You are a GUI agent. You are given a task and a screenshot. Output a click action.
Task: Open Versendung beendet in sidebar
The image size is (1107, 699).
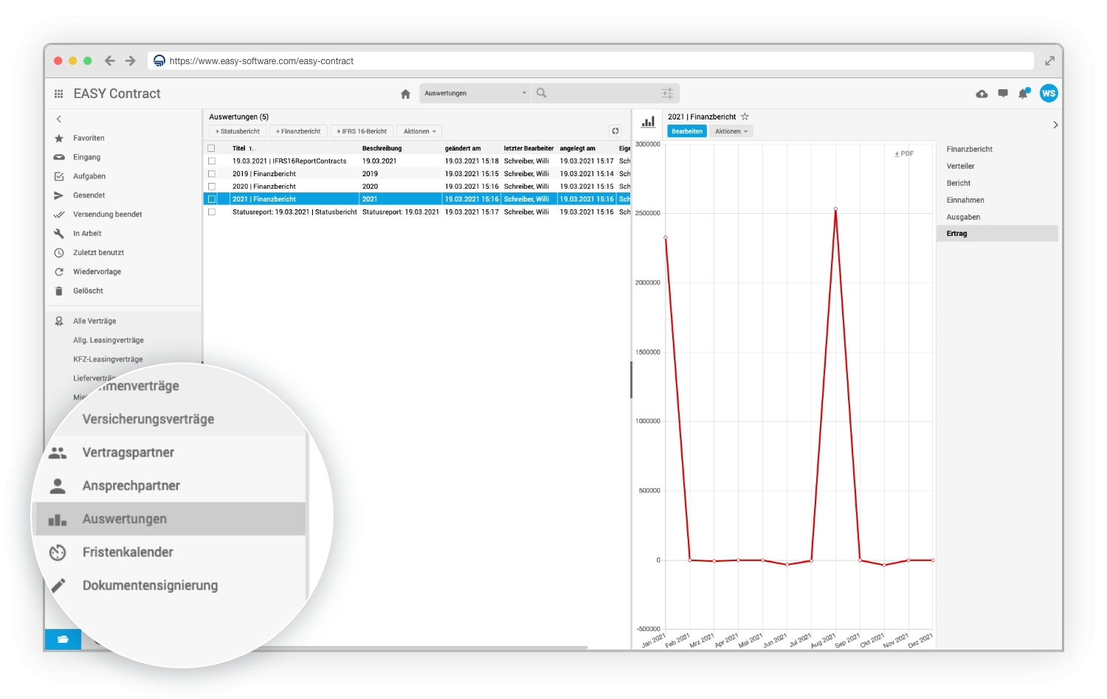point(108,215)
